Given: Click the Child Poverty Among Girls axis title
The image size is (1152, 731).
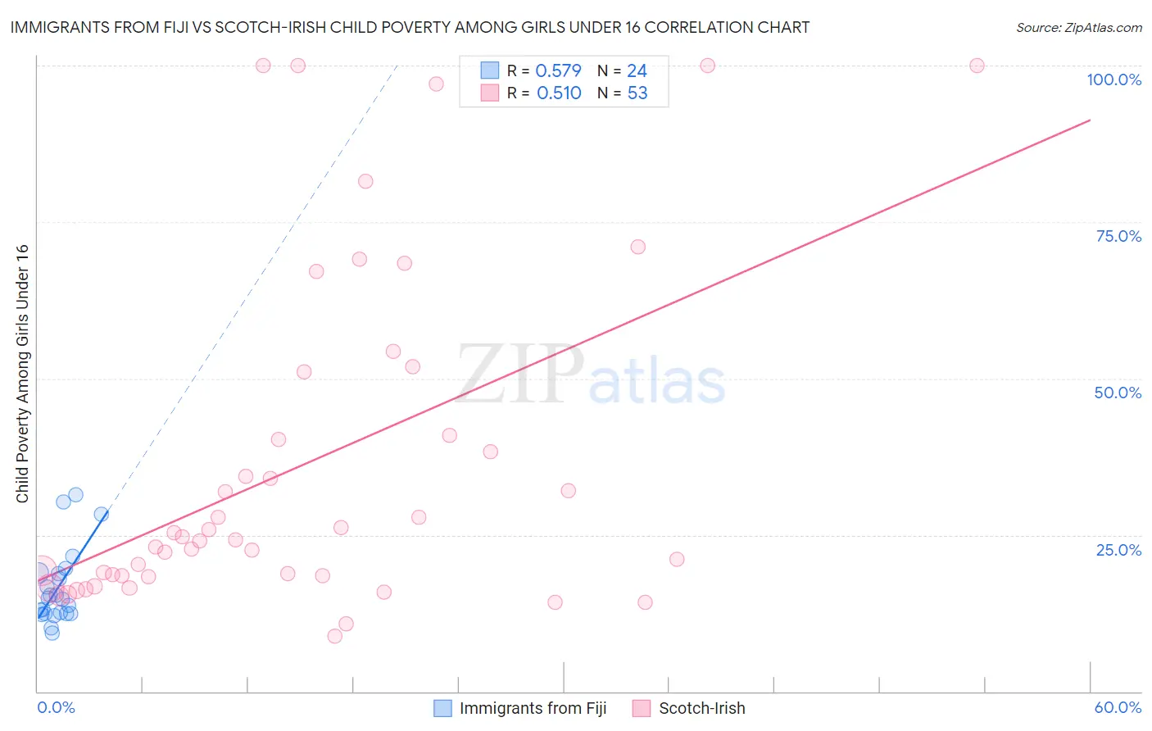Looking at the screenshot, I should tap(22, 374).
